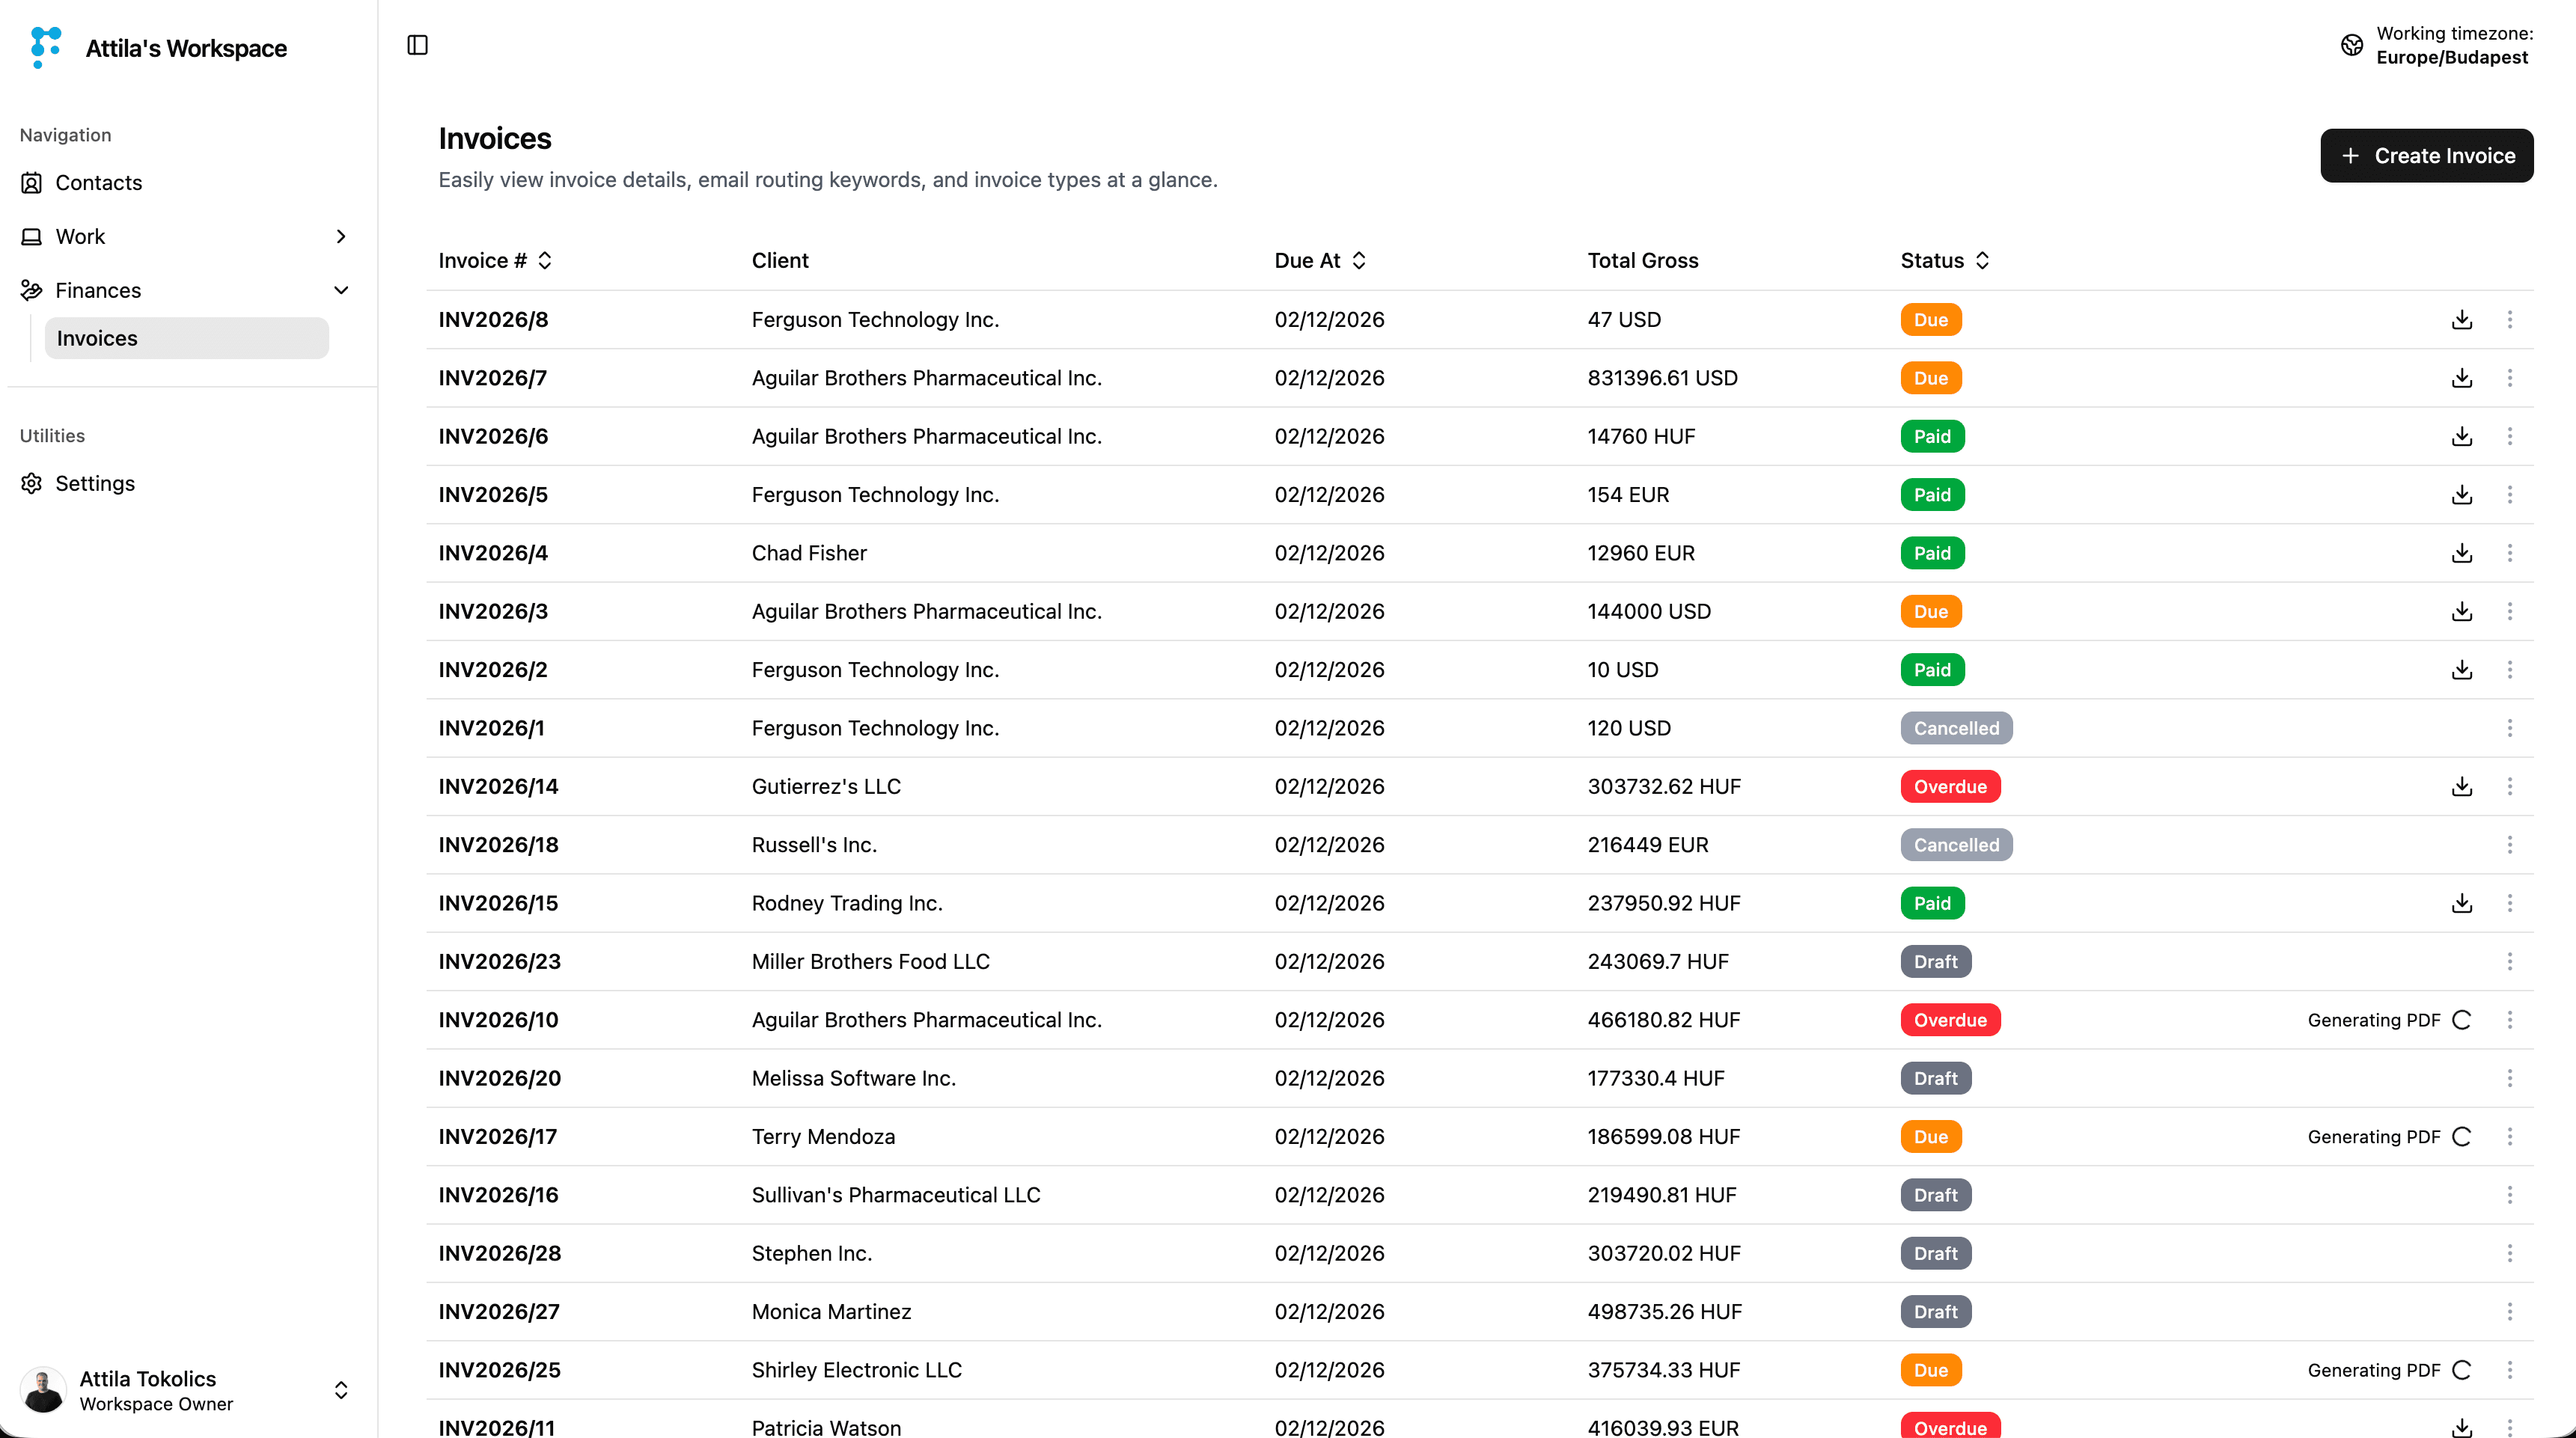
Task: Click the workspace logo at top left
Action: tap(44, 47)
